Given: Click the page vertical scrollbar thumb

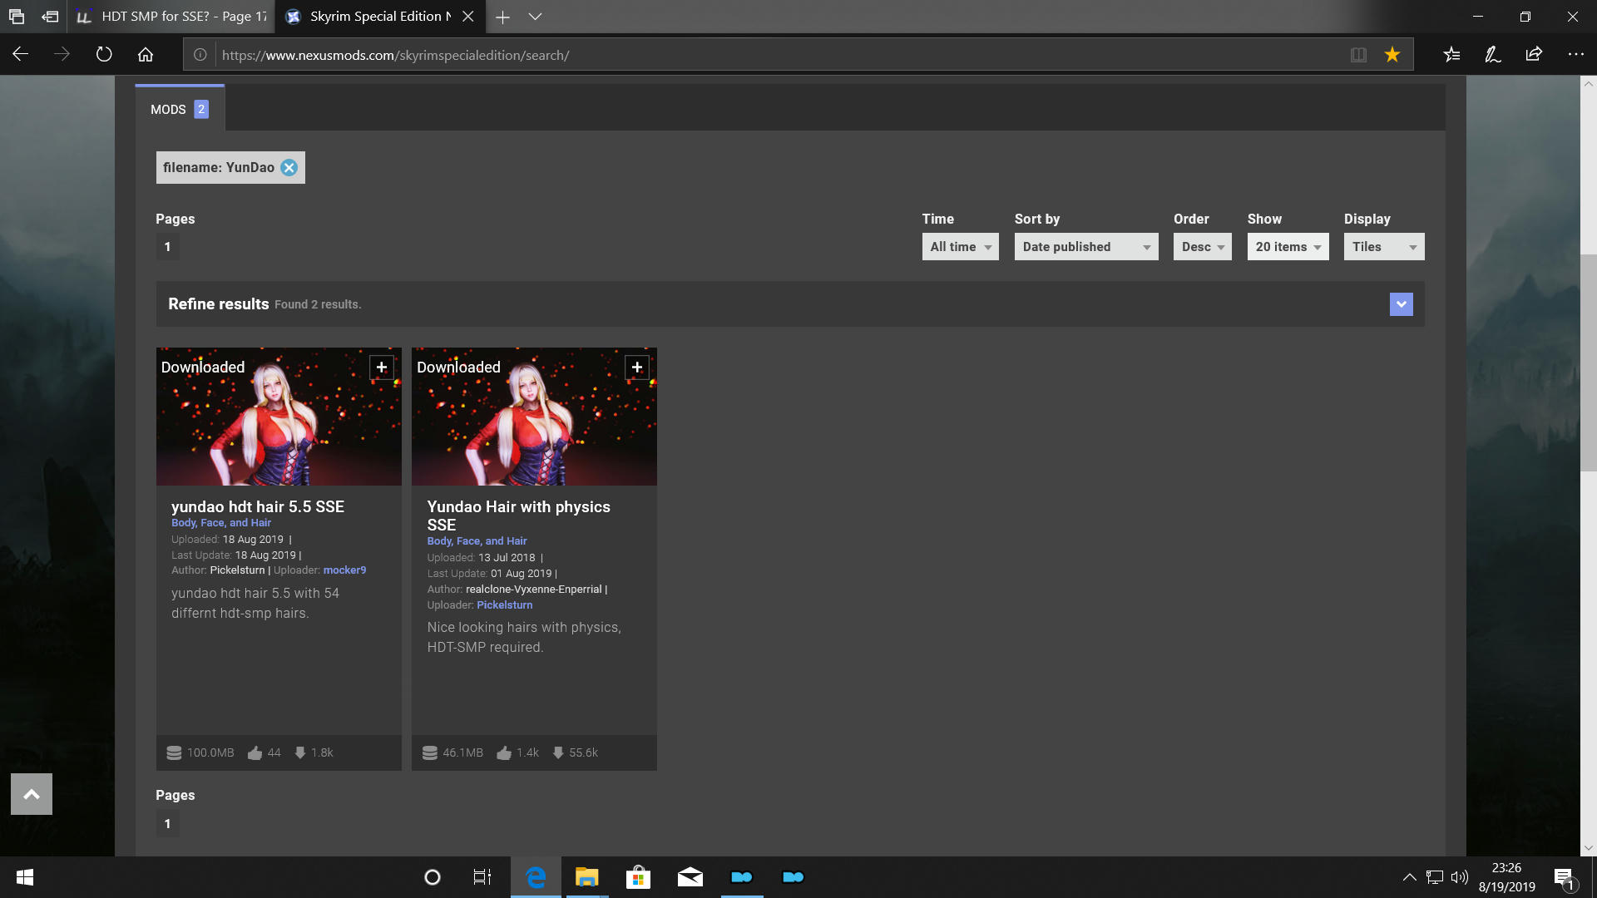Looking at the screenshot, I should click(1589, 363).
